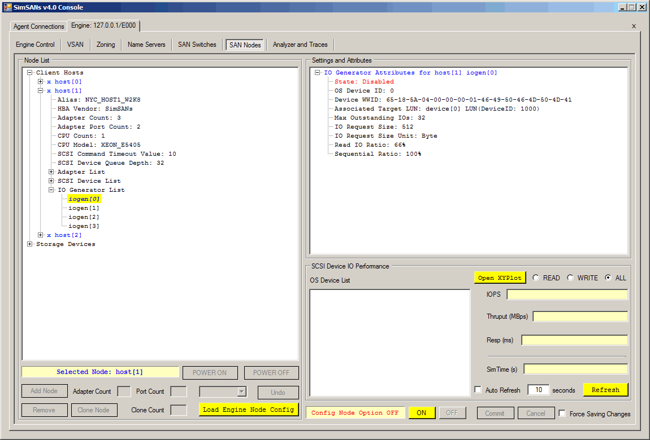Turn config node option ON
This screenshot has height=440, width=650.
[x=422, y=413]
